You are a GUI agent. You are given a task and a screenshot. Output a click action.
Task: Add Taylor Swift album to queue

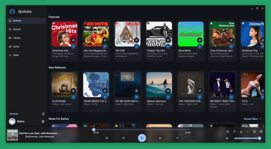[200, 91]
